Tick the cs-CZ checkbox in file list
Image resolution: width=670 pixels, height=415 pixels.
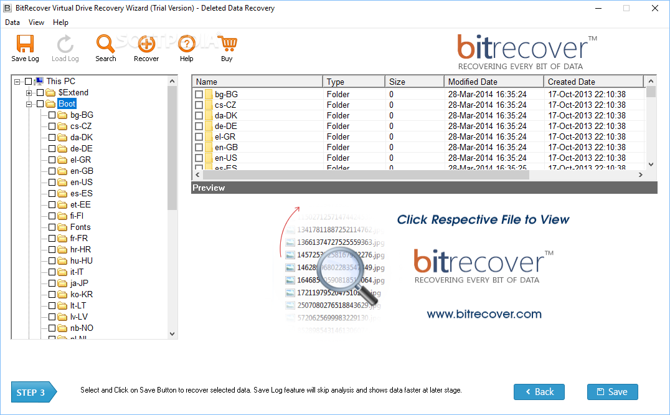[x=199, y=105]
